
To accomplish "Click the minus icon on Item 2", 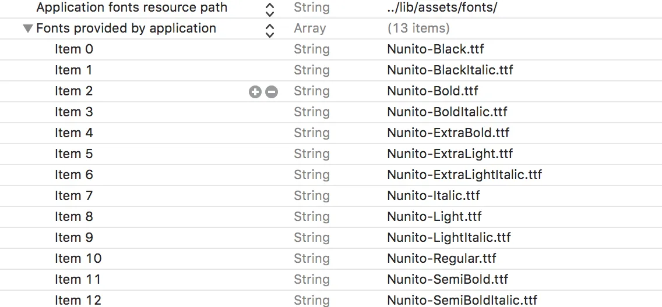I will point(272,91).
